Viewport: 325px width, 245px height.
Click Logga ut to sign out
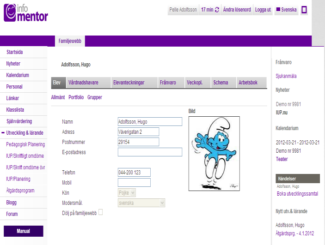[263, 10]
